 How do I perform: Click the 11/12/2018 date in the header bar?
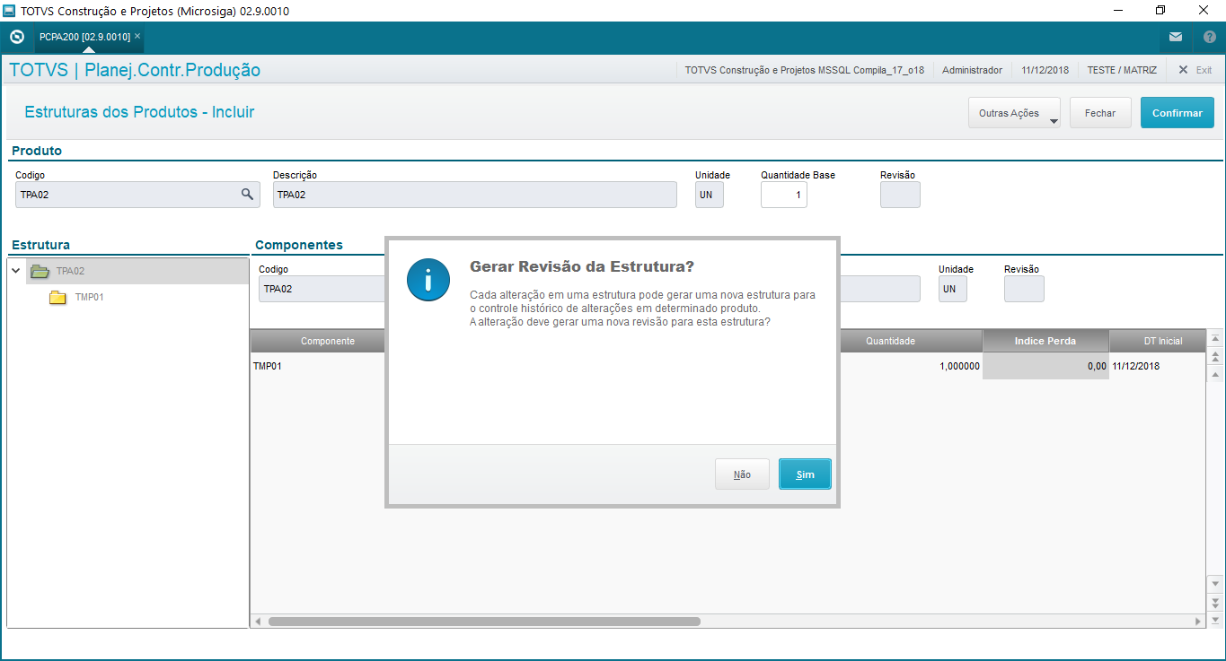pos(1045,70)
